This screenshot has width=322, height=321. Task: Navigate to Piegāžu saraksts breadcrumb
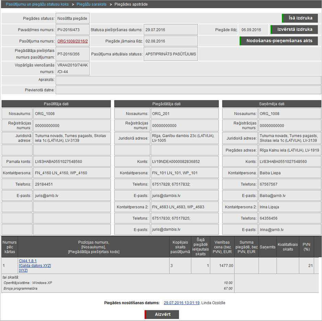[x=91, y=4]
